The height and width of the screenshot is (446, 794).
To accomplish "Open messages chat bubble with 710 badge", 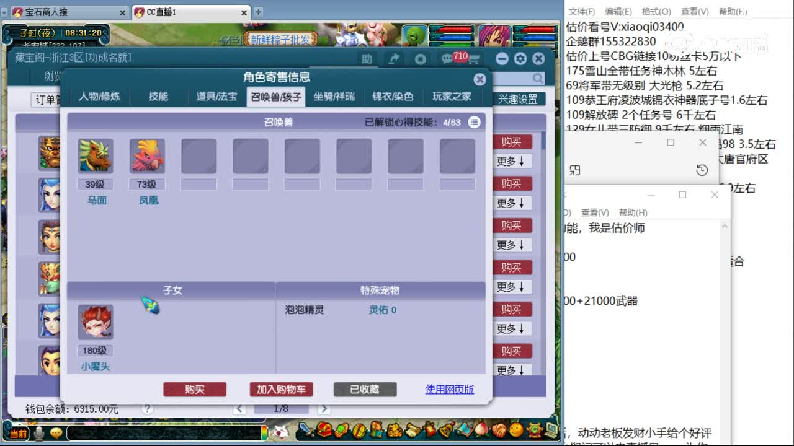I will click(447, 59).
